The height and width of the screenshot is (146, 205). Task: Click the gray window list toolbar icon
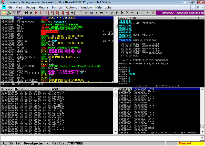(x=14, y=13)
